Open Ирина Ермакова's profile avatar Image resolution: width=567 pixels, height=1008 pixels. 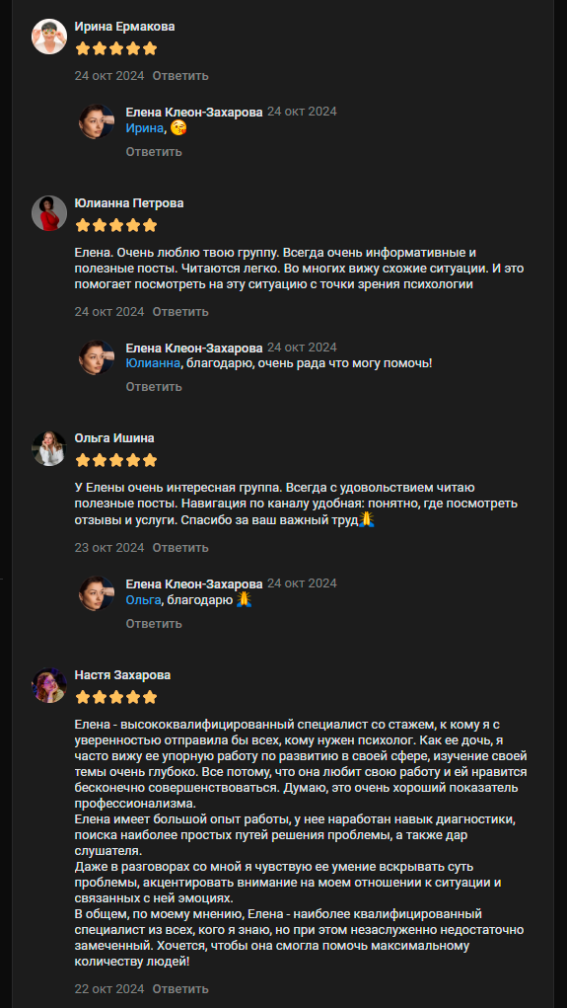(49, 37)
